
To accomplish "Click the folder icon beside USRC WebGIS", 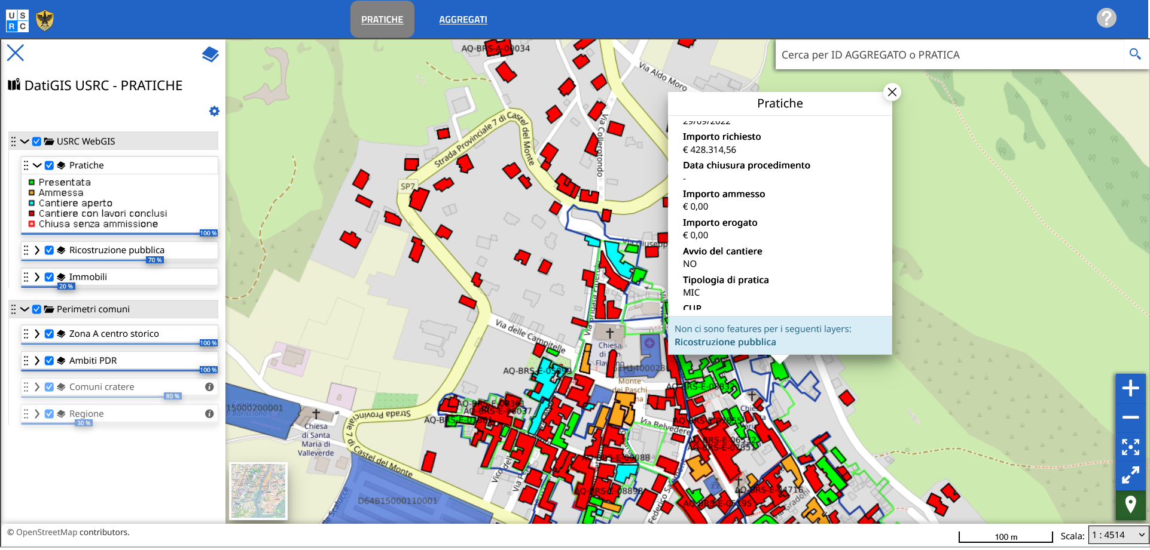I will pyautogui.click(x=49, y=142).
